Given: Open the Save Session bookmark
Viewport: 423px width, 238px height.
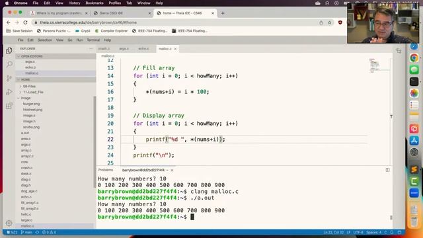Looking at the screenshot, I should (19, 31).
